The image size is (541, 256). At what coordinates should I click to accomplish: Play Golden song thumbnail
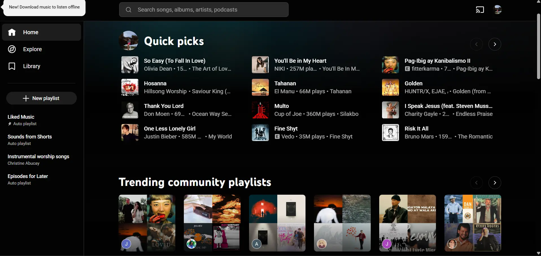[x=391, y=87]
